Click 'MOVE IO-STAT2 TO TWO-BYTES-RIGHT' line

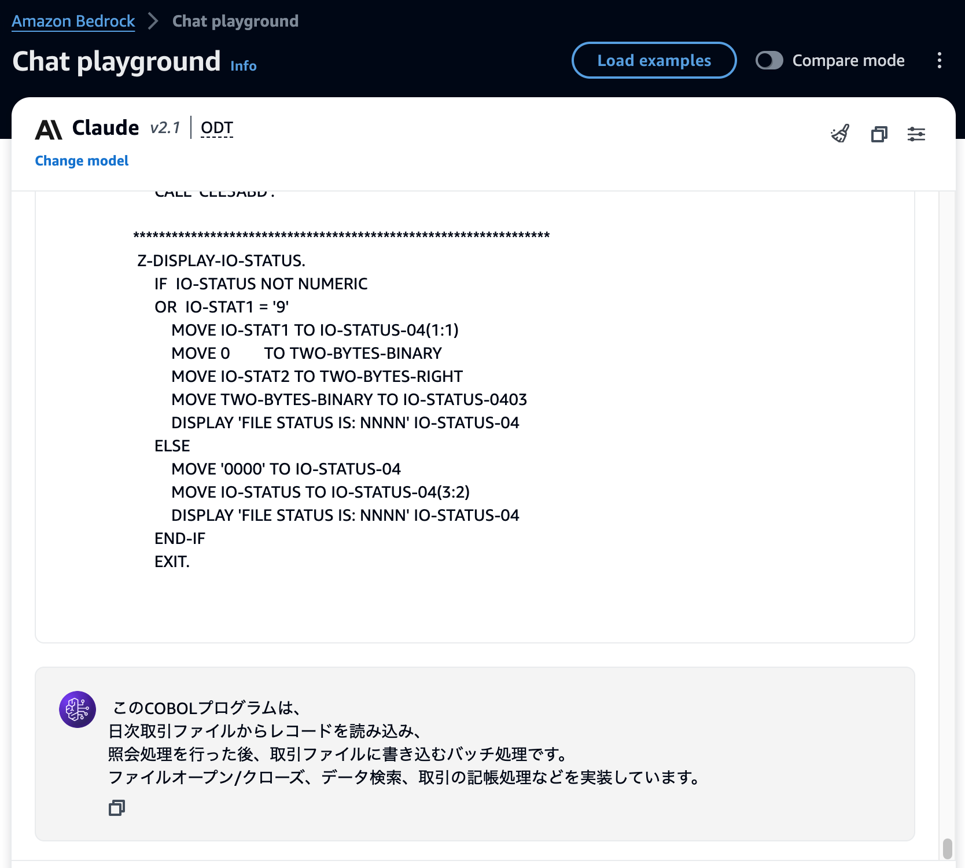(x=317, y=376)
